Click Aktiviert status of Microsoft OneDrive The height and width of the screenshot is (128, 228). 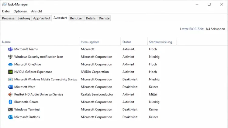click(128, 64)
